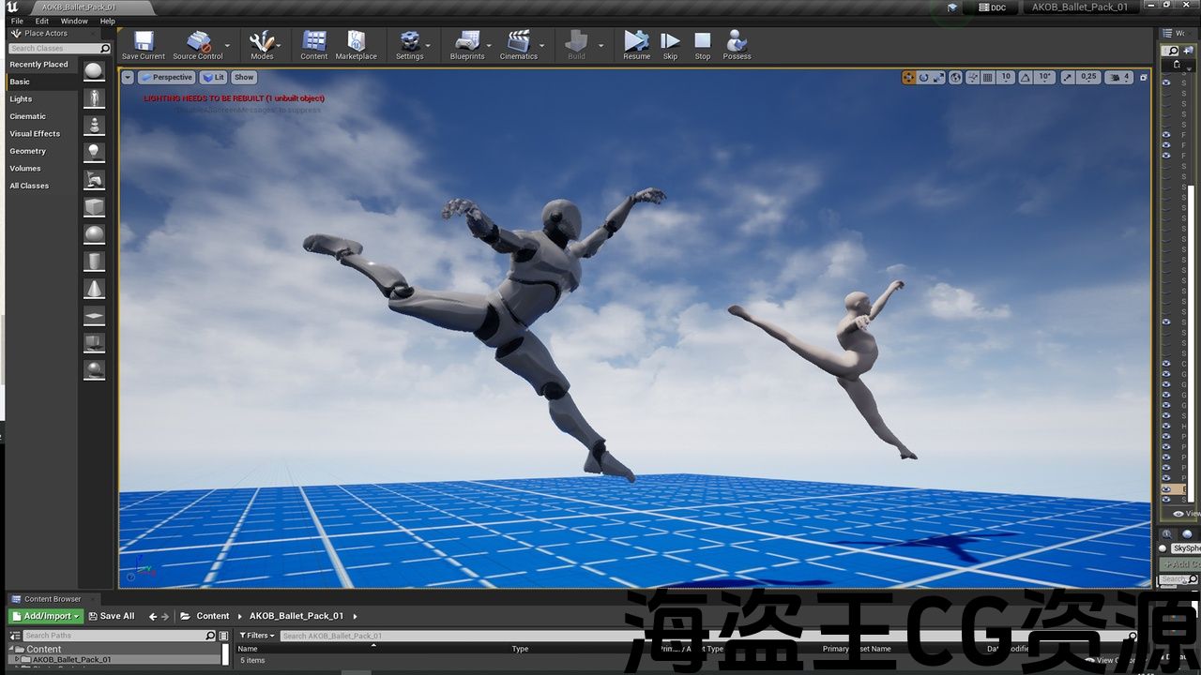Click the Save Current toolbar icon
This screenshot has width=1201, height=675.
pyautogui.click(x=144, y=43)
